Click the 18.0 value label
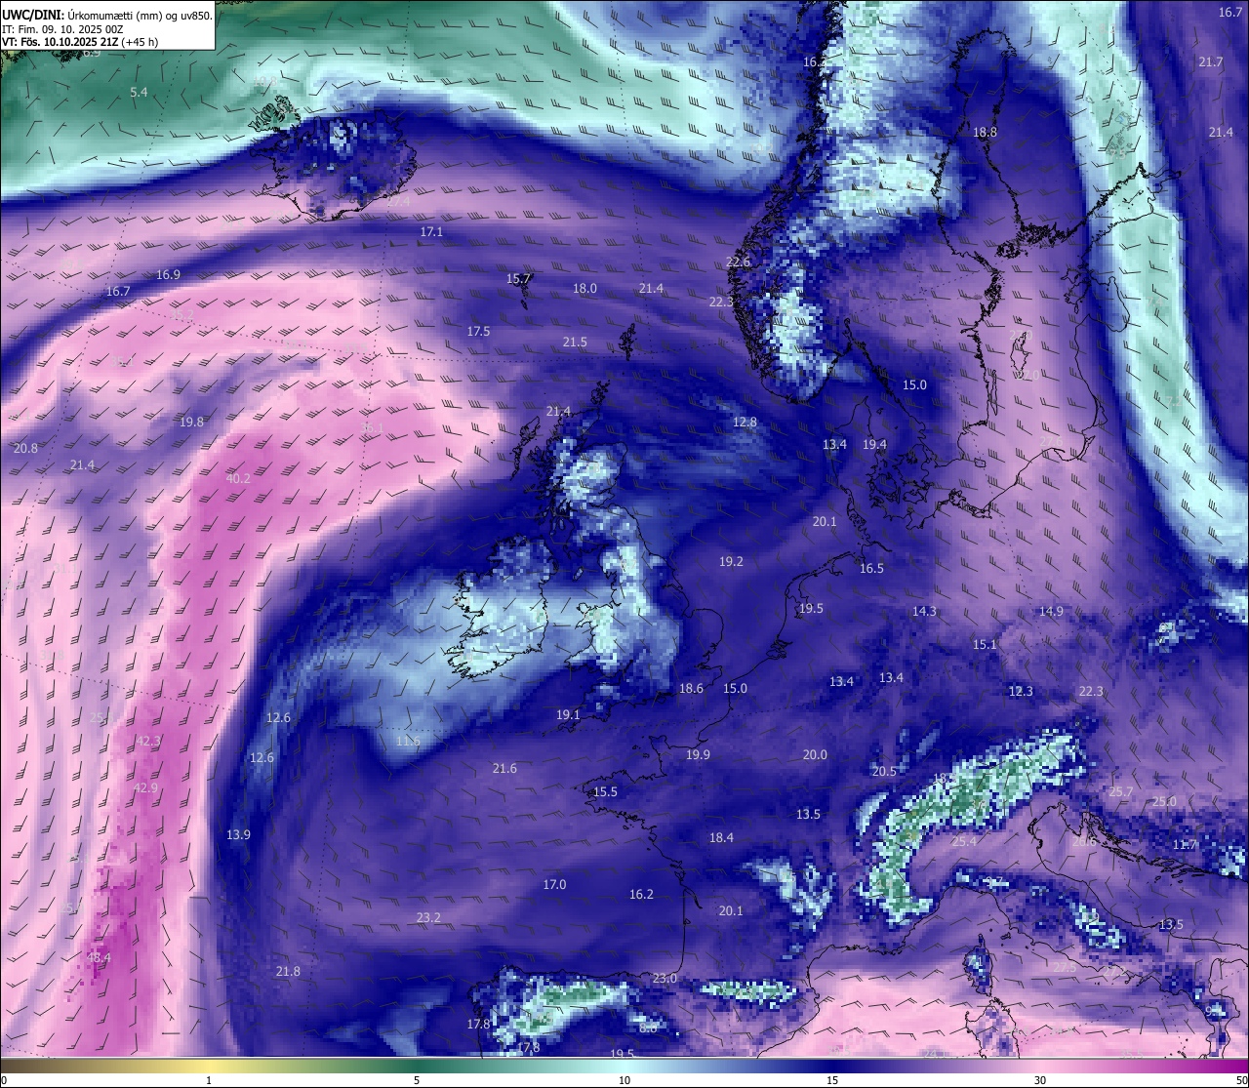The width and height of the screenshot is (1249, 1088). tap(584, 288)
